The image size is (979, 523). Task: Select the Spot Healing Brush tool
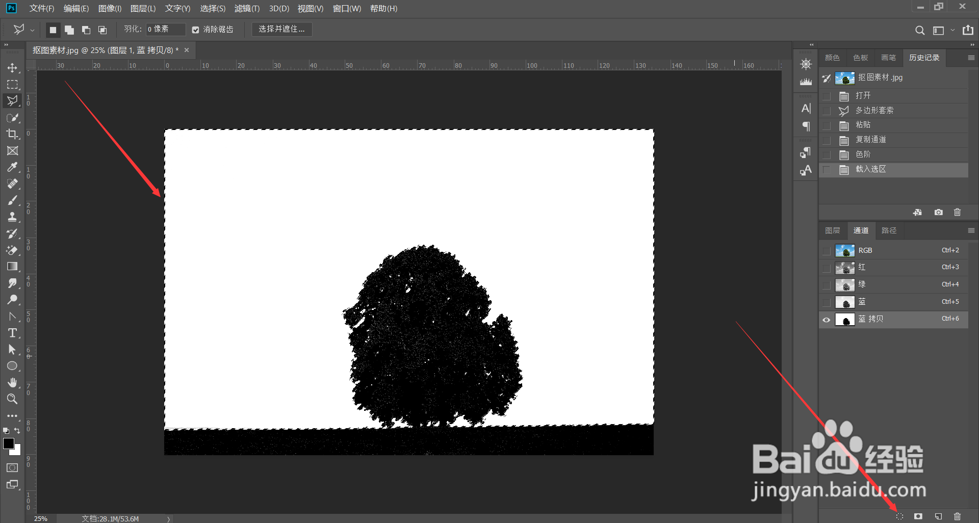pyautogui.click(x=12, y=184)
